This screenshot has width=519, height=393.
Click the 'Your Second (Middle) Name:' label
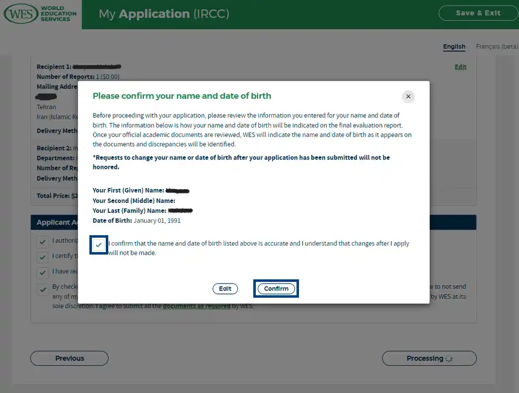(134, 201)
